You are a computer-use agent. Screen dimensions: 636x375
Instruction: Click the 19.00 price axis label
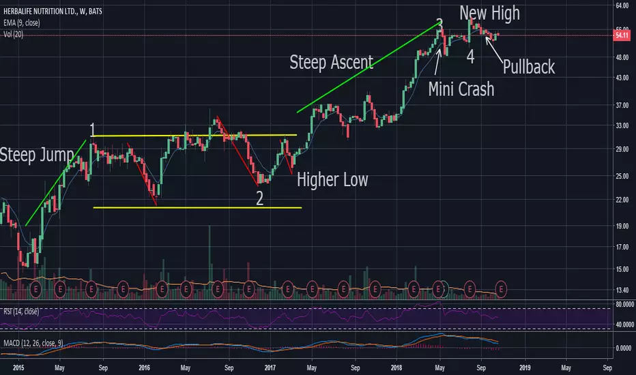[x=622, y=226]
